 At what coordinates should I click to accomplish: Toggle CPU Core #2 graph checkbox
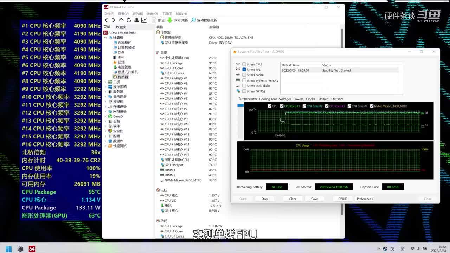304,106
